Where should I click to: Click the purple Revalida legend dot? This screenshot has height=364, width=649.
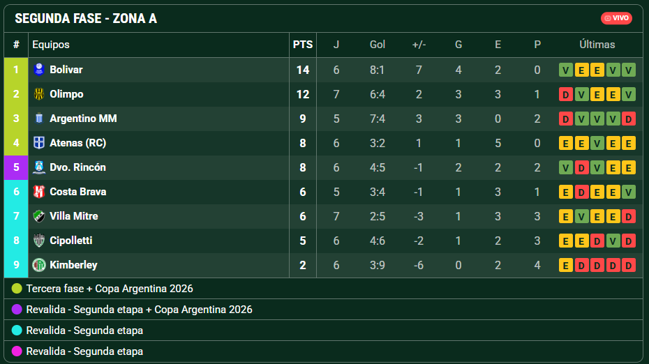click(17, 310)
